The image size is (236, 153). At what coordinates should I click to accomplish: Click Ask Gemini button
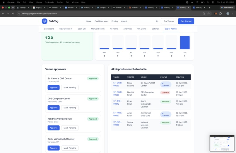[227, 8]
